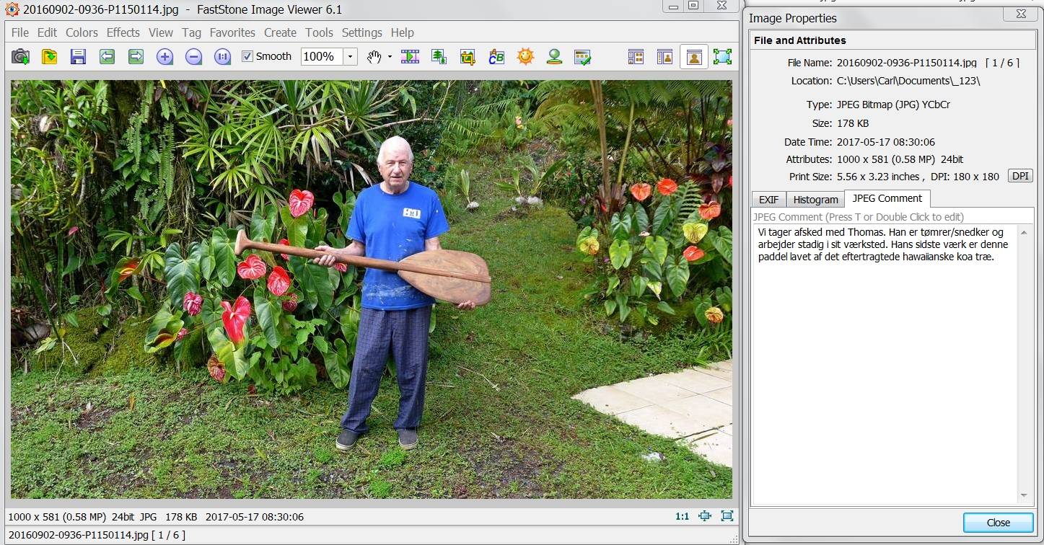Click the DPI button
Screen dimensions: 1044x545
coord(1020,176)
